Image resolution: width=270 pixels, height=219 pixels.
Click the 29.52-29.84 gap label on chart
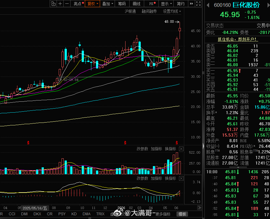tap(68, 80)
